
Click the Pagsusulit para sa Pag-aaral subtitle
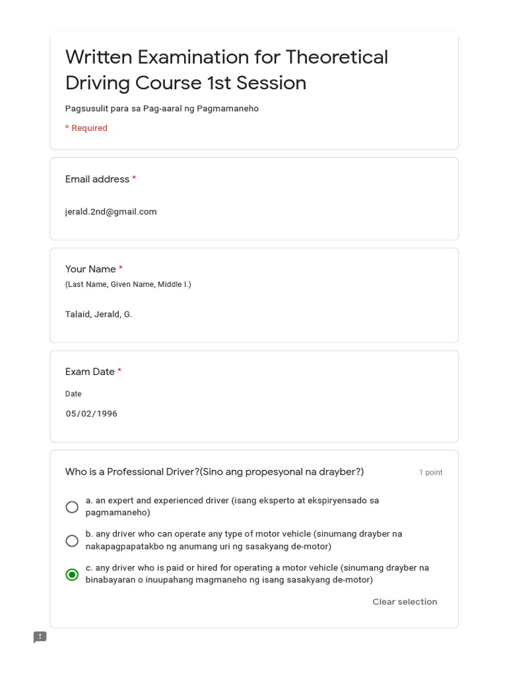tap(162, 108)
